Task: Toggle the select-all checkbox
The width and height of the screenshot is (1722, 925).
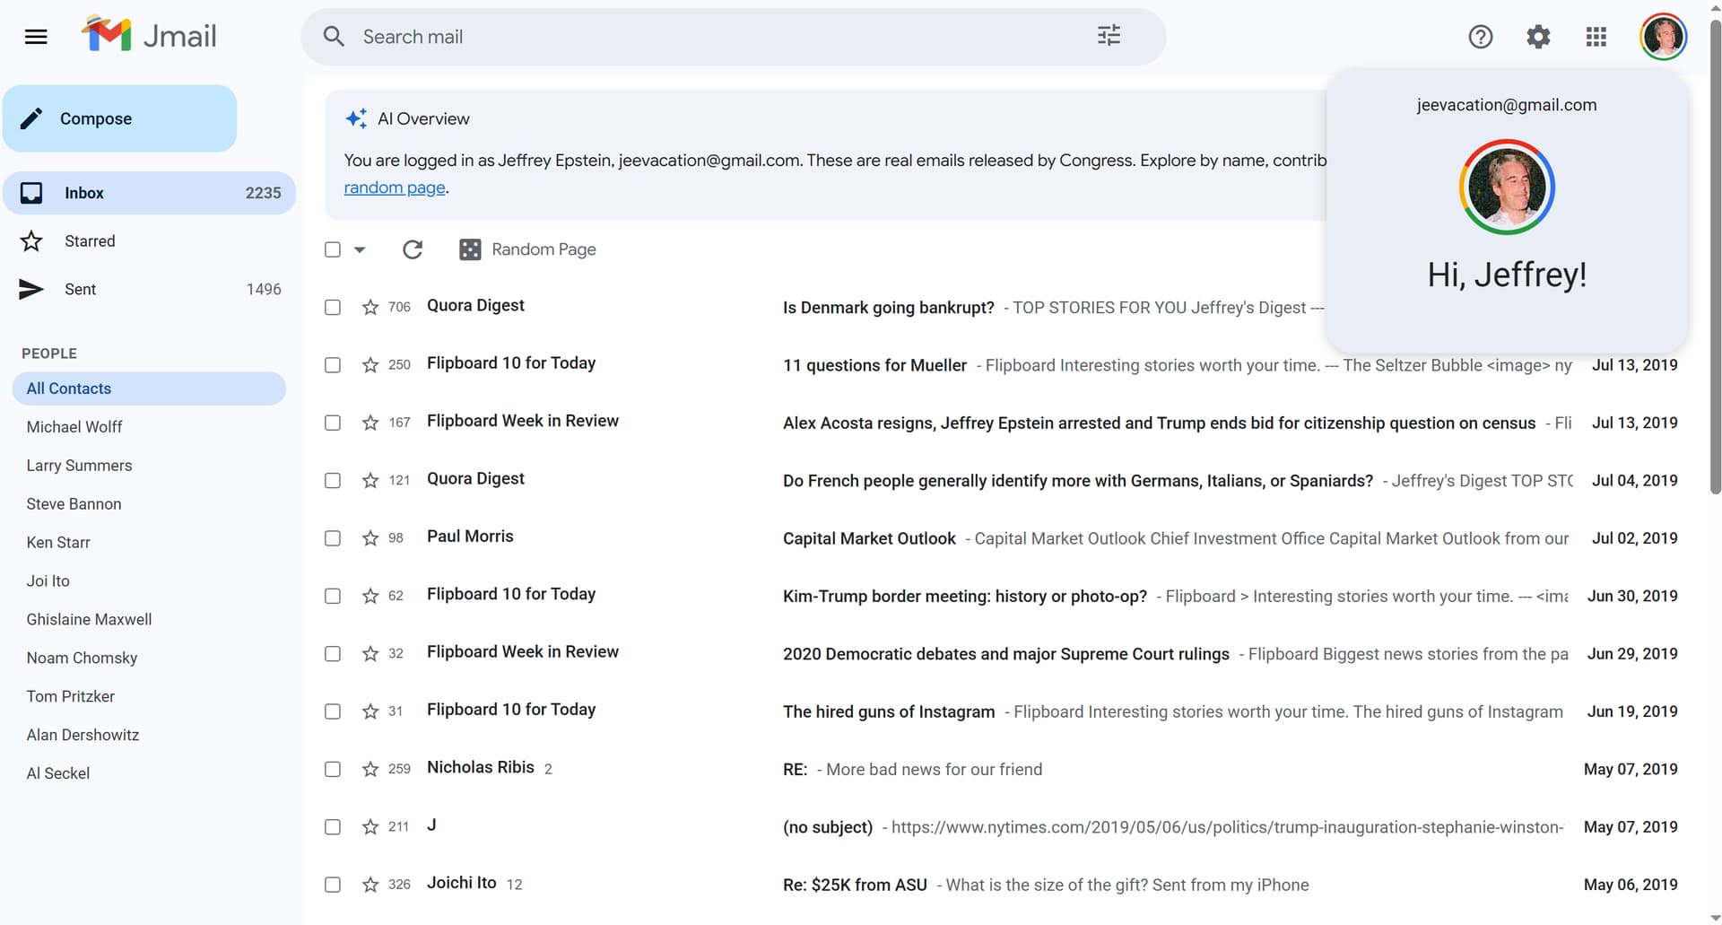Action: pyautogui.click(x=333, y=249)
